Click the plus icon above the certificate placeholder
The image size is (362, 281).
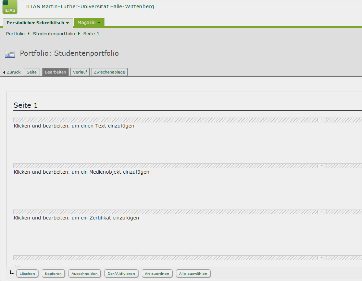tap(322, 212)
